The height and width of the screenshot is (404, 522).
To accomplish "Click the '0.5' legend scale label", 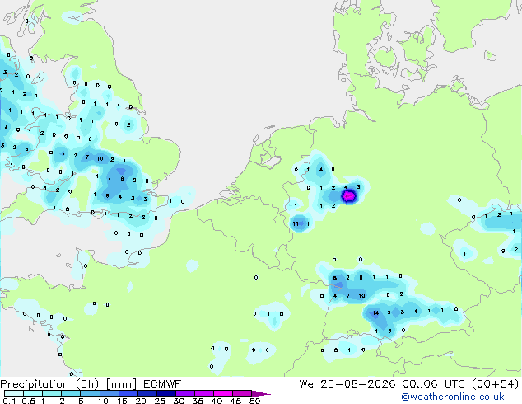I will [28, 401].
